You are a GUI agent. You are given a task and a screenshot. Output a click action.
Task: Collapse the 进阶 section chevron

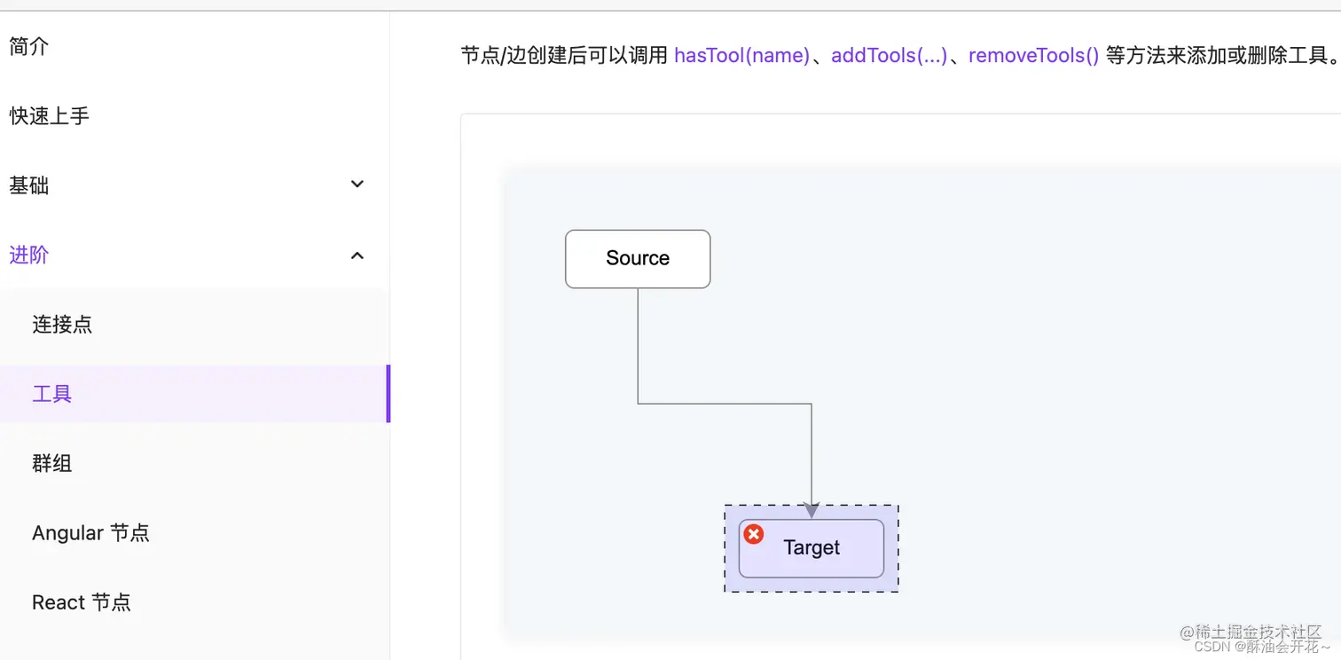click(x=357, y=255)
